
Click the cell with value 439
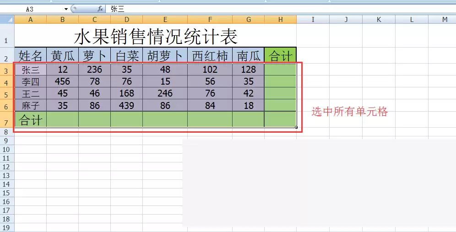126,105
